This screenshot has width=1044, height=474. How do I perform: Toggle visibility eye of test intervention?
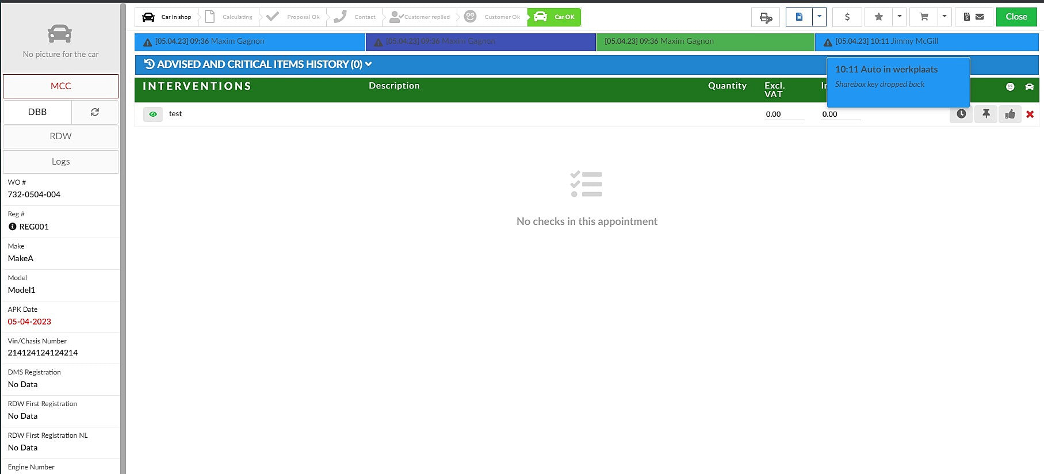(x=153, y=114)
